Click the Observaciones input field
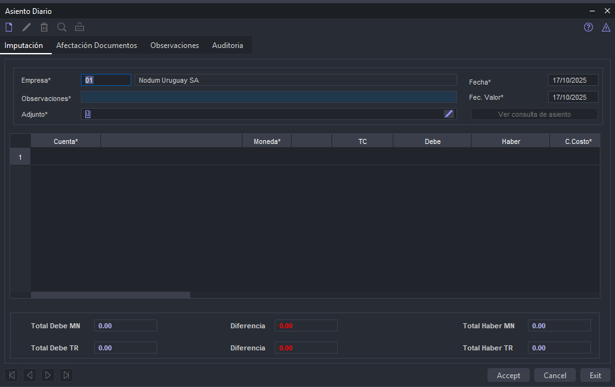 [268, 97]
